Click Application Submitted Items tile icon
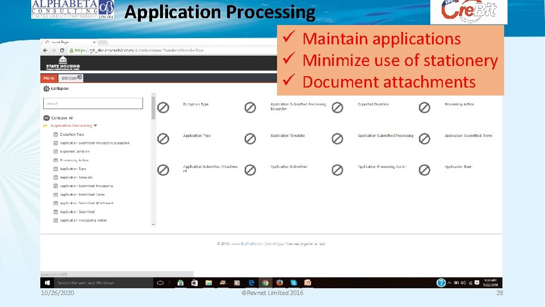545x307 pixels. tap(425, 139)
